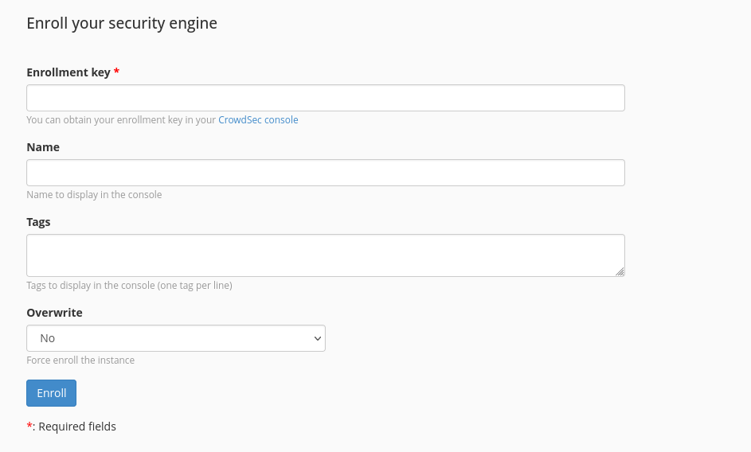Click the Enrollment key label
Screen dimensions: 751x452
click(68, 72)
